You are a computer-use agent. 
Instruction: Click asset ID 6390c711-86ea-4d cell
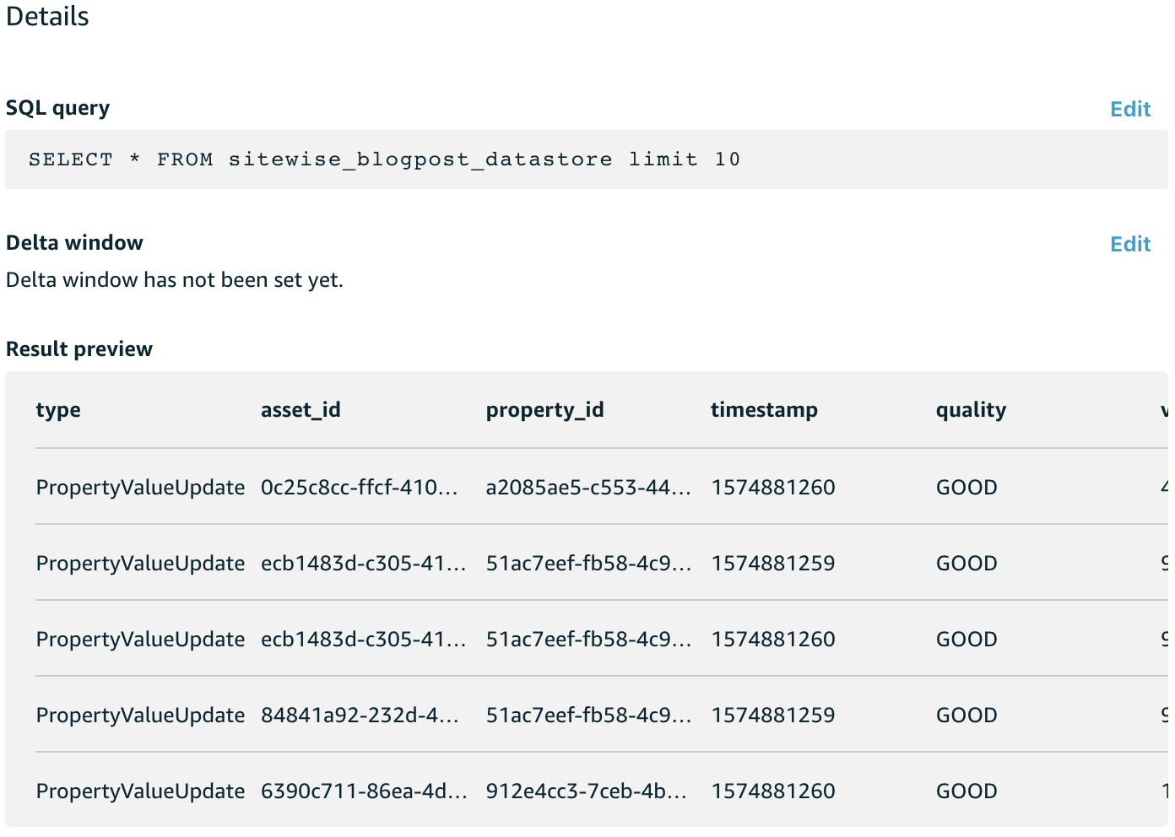click(364, 791)
